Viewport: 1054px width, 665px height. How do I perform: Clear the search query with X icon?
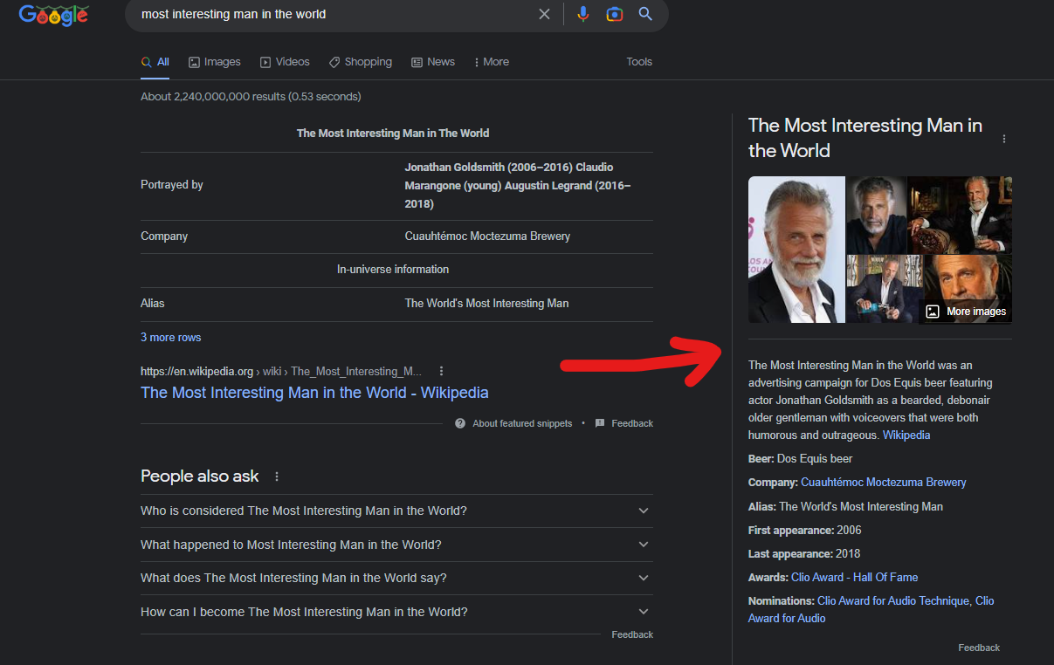(x=544, y=14)
